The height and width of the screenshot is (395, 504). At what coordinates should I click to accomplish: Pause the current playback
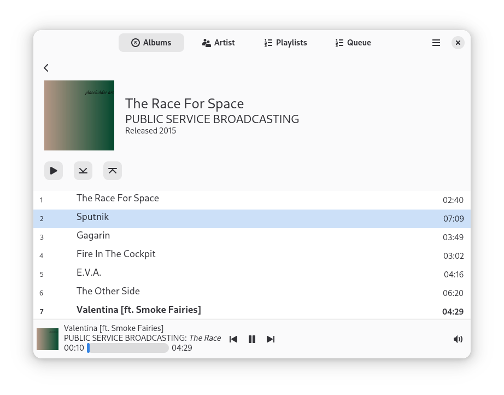(252, 339)
